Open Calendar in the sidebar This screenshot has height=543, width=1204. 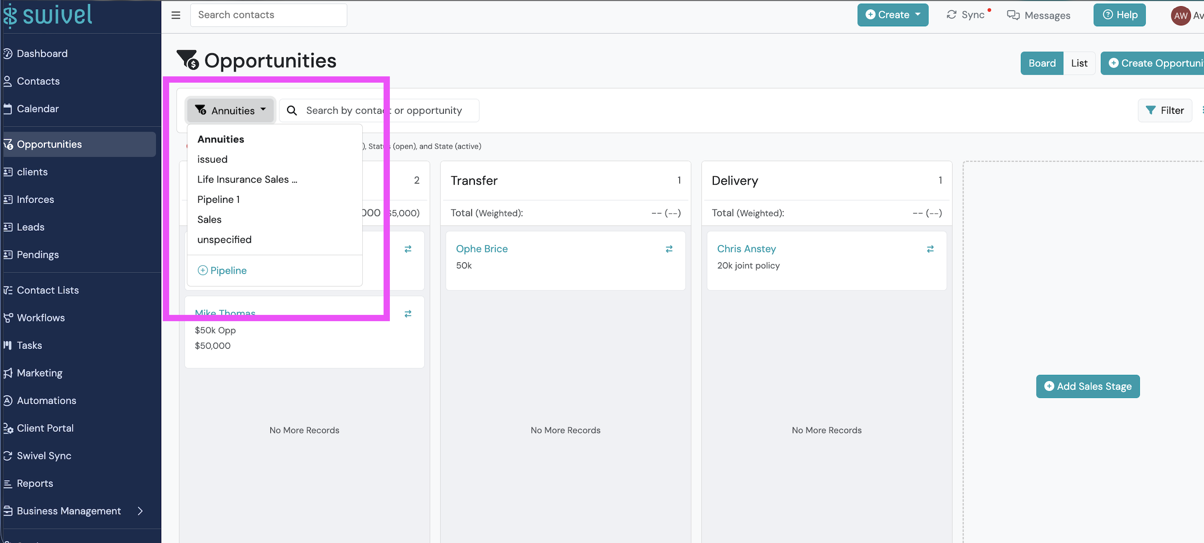[38, 109]
